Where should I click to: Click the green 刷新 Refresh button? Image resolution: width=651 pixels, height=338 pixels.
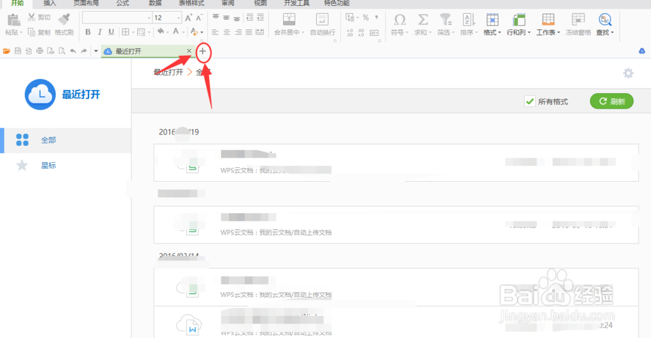[611, 102]
